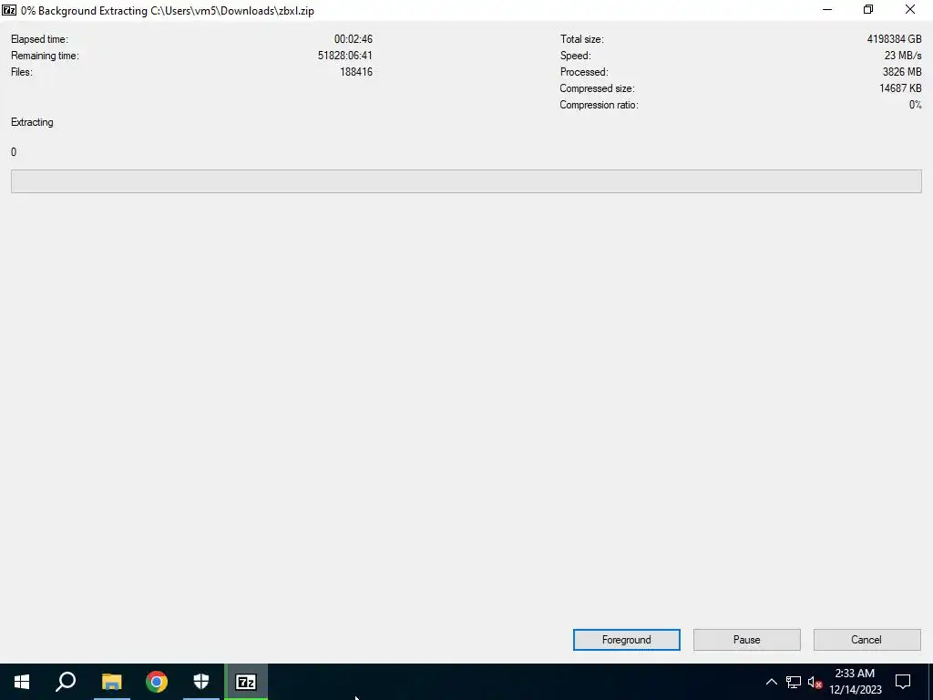The image size is (933, 700).
Task: Open network status tray icon
Action: (x=794, y=682)
